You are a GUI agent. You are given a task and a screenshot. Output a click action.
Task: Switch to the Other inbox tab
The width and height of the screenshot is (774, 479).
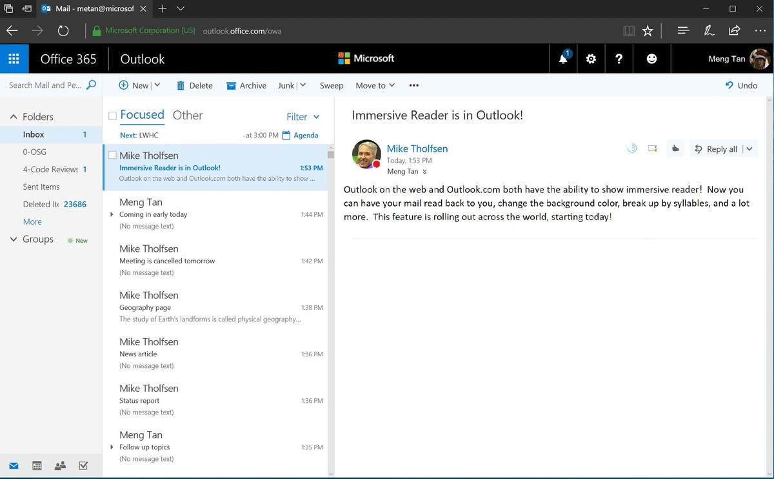point(188,115)
